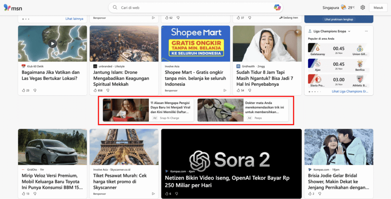The image size is (391, 199).
Task: Like the Sora 2 OpenAI article
Action: click(x=167, y=194)
